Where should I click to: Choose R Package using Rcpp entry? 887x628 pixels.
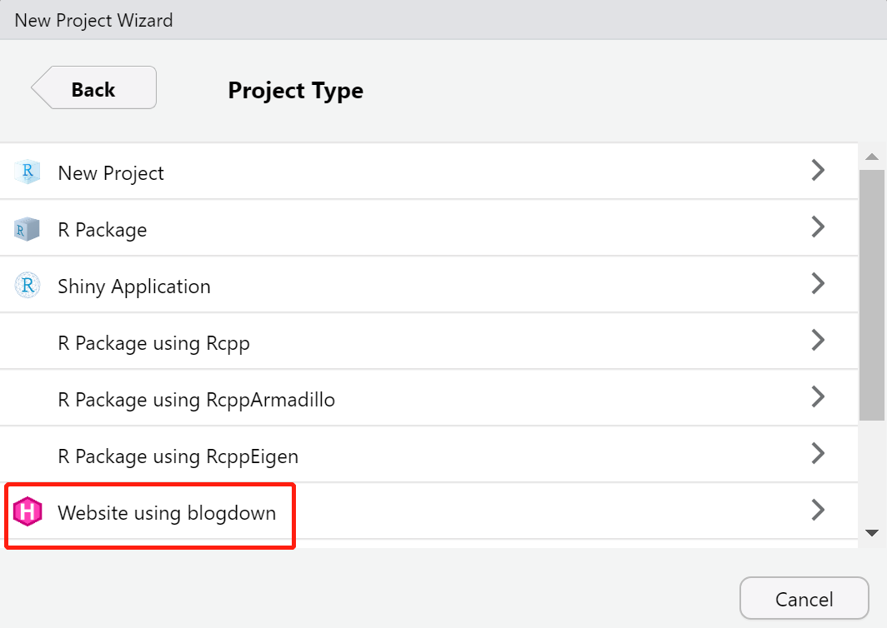pyautogui.click(x=428, y=341)
